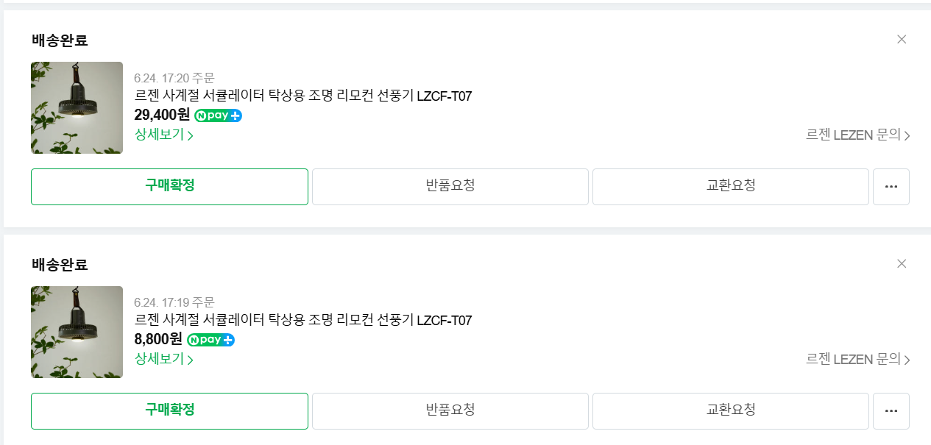Expand 상세보기 for the 29,400원 order
The height and width of the screenshot is (445, 931).
(x=163, y=135)
